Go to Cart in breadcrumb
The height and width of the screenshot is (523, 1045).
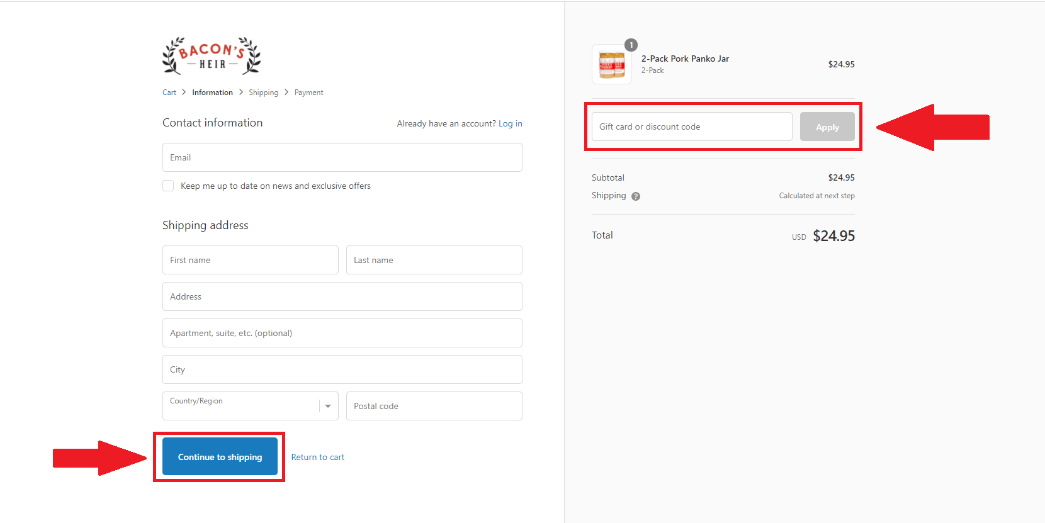(x=169, y=93)
